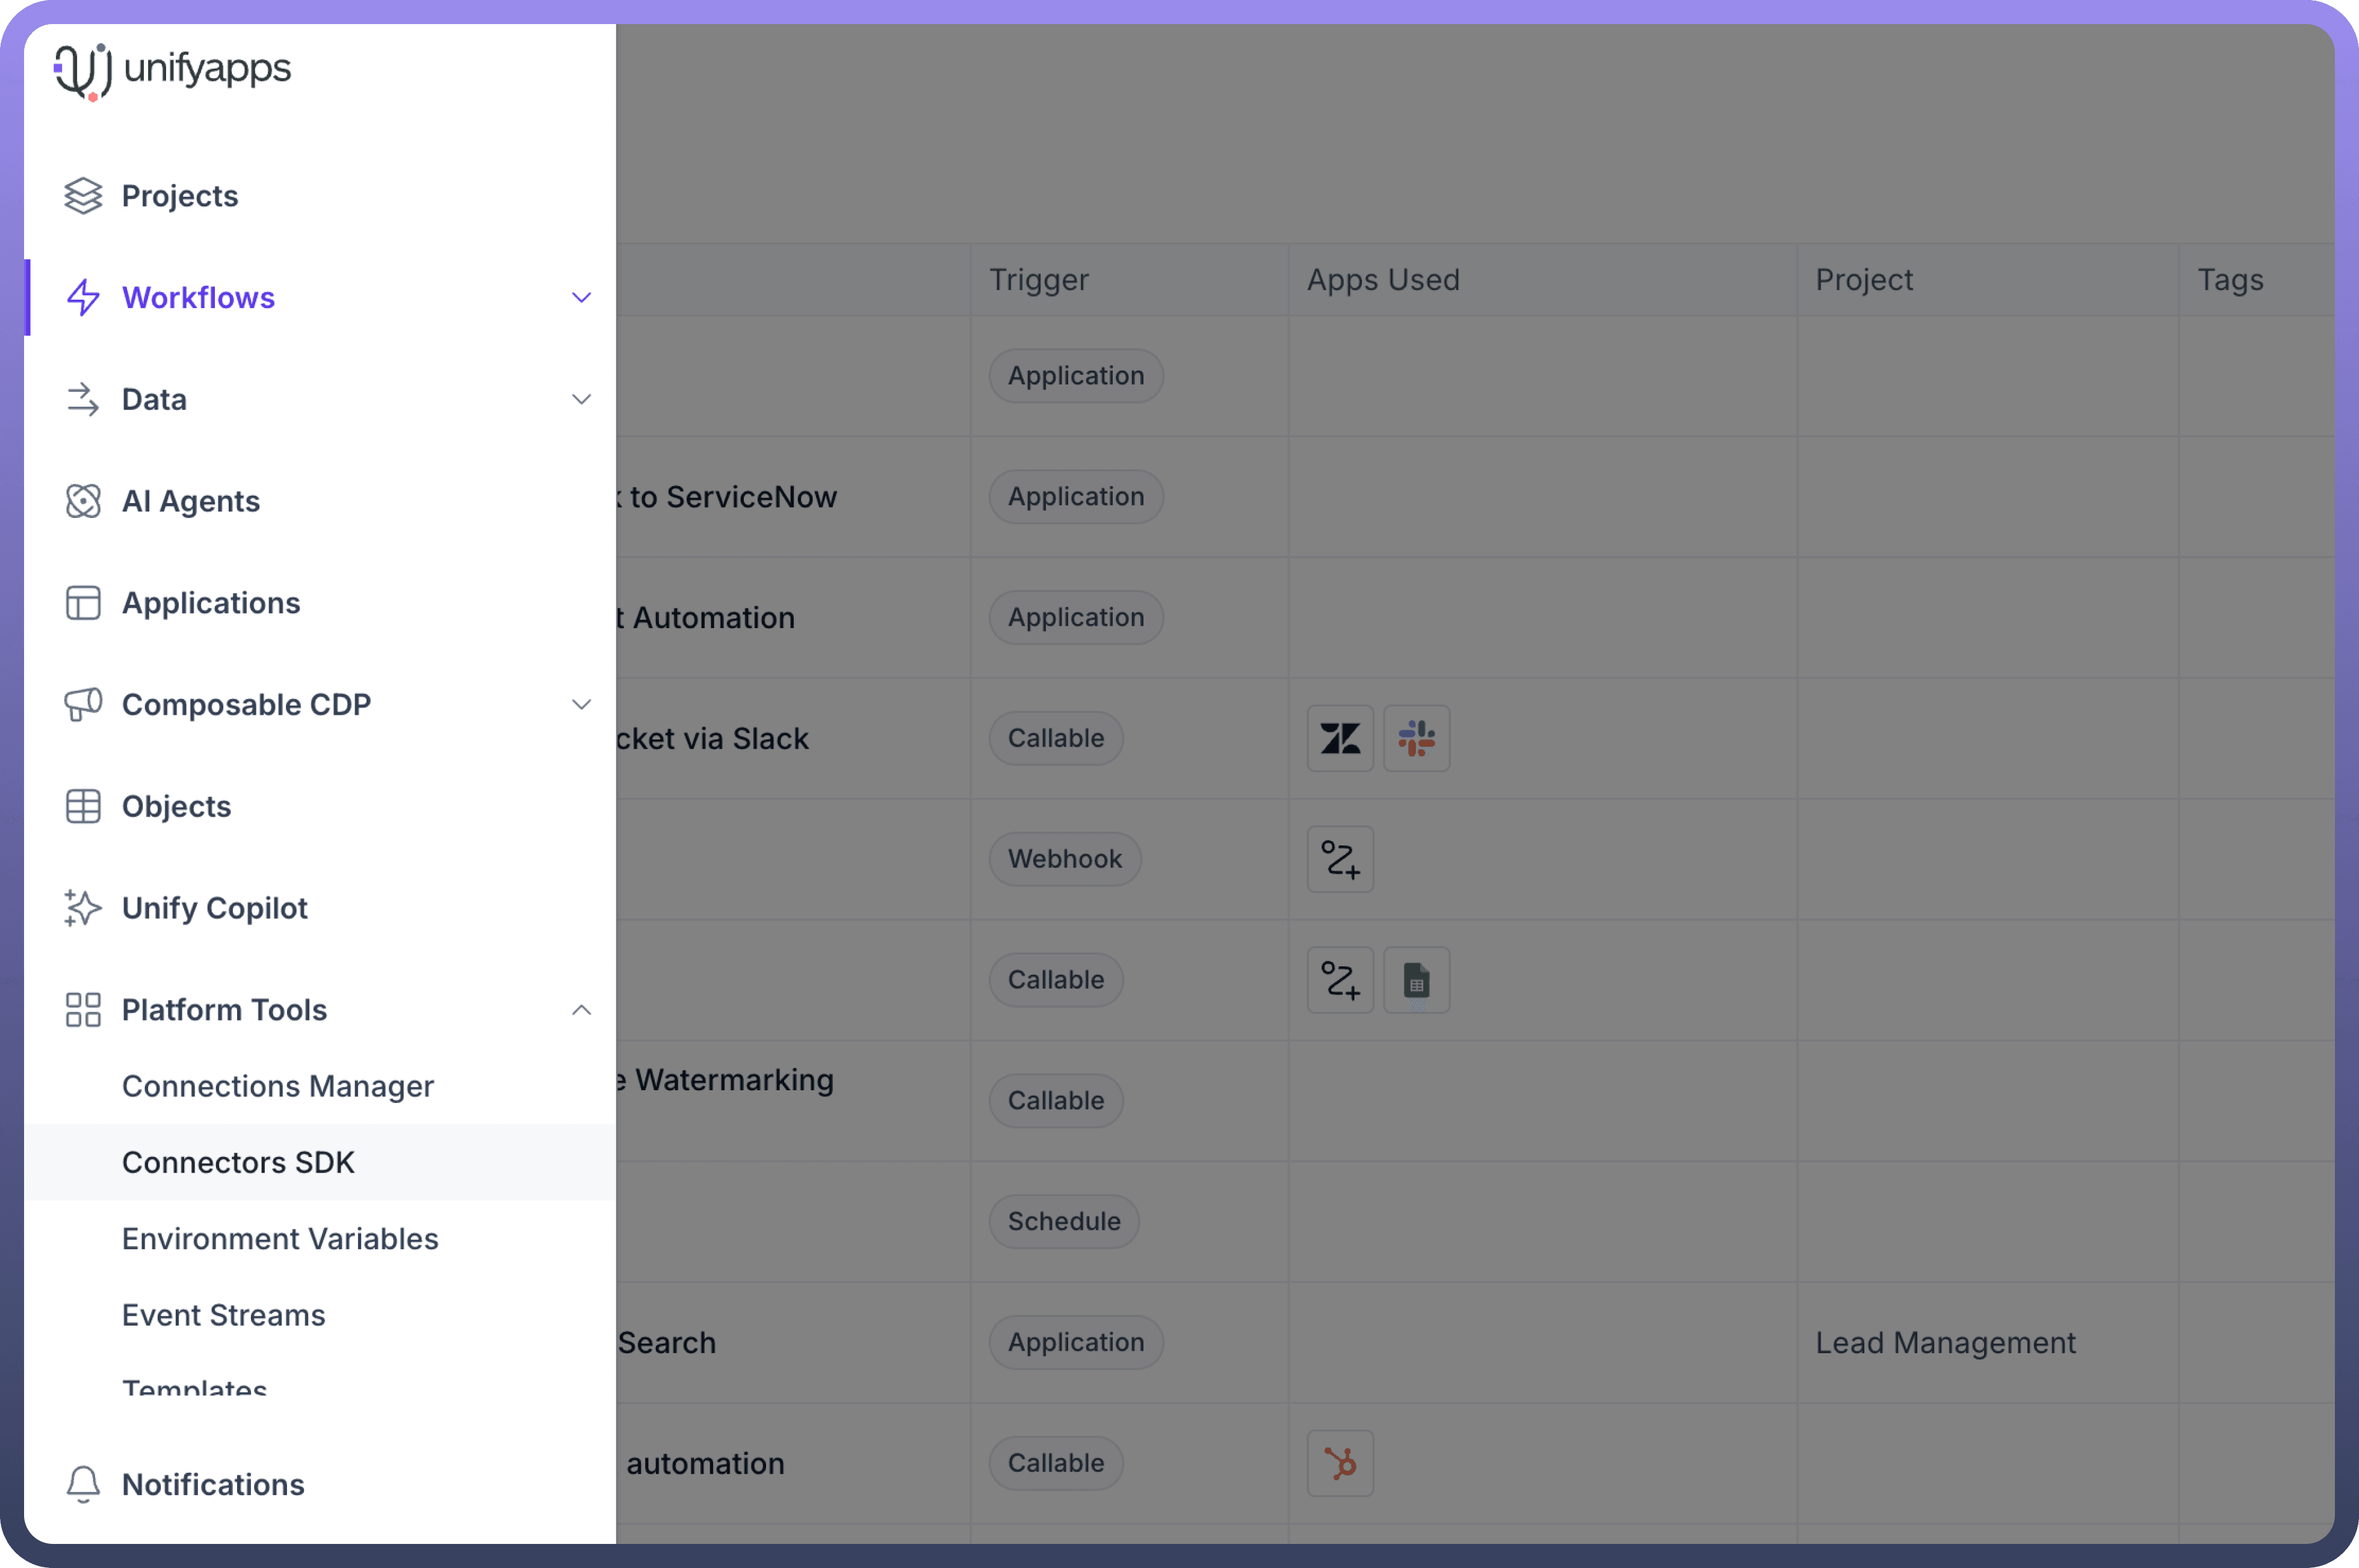Expand the Workflows submenu chevron
The image size is (2359, 1568).
tap(581, 298)
